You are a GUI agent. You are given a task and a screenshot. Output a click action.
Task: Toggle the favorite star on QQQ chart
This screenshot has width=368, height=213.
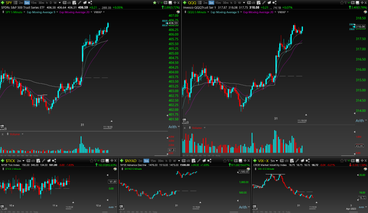342,2
